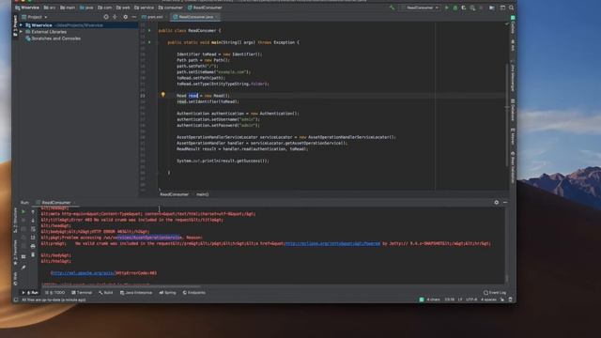
Task: Click Search Everywhere magnifier icon
Action: point(511,8)
